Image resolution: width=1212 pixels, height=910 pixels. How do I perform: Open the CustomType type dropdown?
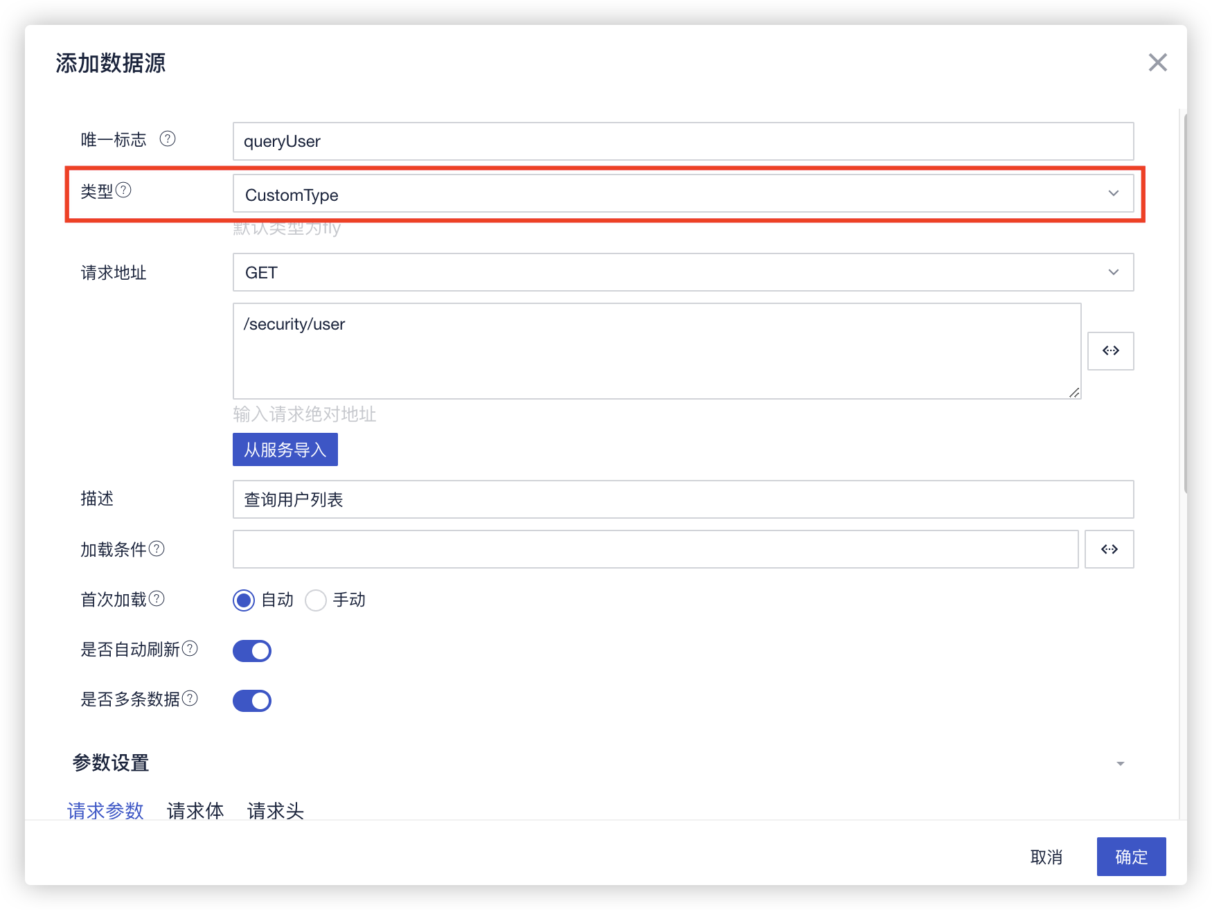pyautogui.click(x=682, y=194)
